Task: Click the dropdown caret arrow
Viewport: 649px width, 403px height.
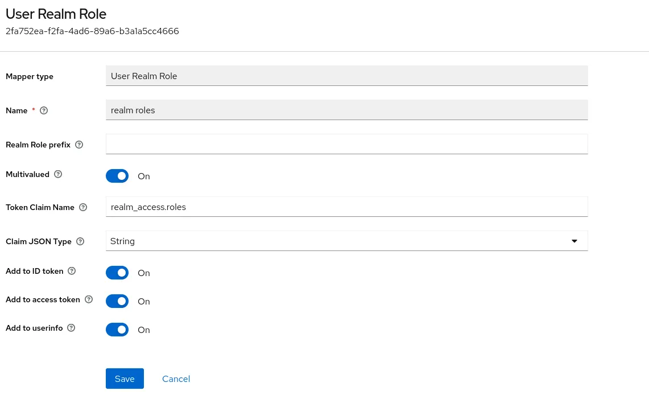Action: tap(574, 241)
